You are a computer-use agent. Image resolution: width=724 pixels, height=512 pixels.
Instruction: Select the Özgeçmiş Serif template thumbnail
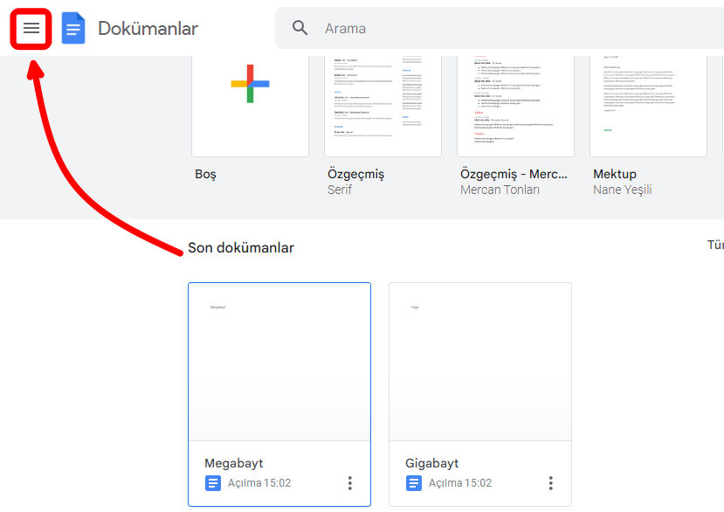click(x=383, y=105)
